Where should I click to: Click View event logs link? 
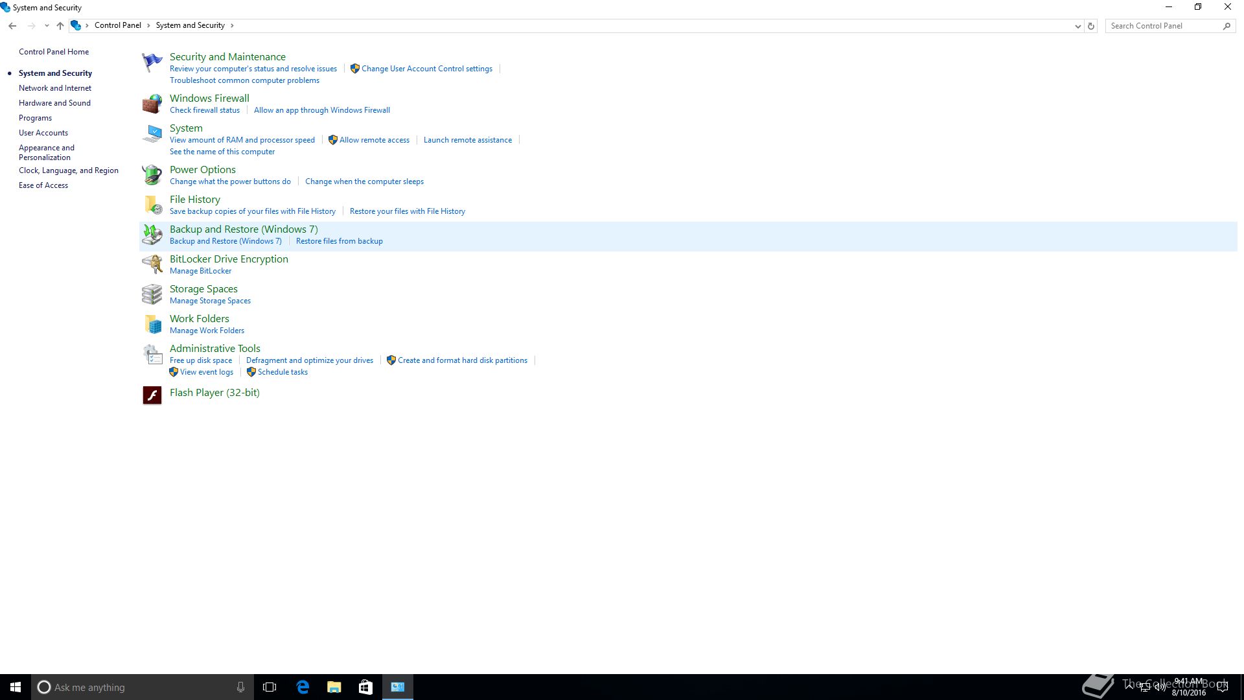207,372
